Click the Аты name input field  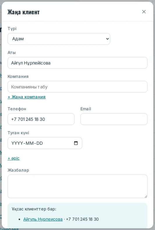[77, 63]
